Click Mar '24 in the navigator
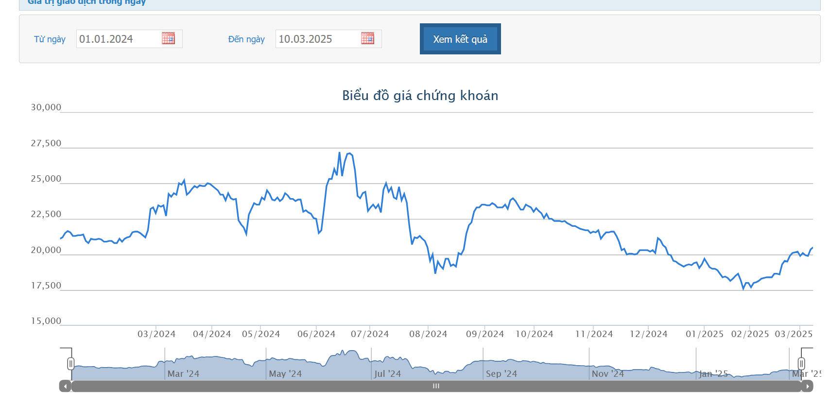Image resolution: width=830 pixels, height=405 pixels. [183, 374]
